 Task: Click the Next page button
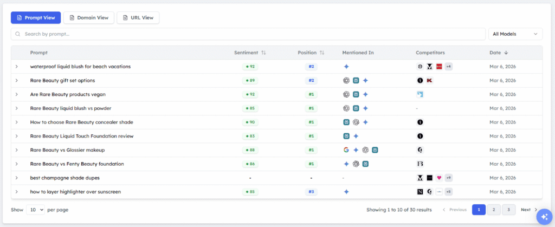(x=529, y=210)
